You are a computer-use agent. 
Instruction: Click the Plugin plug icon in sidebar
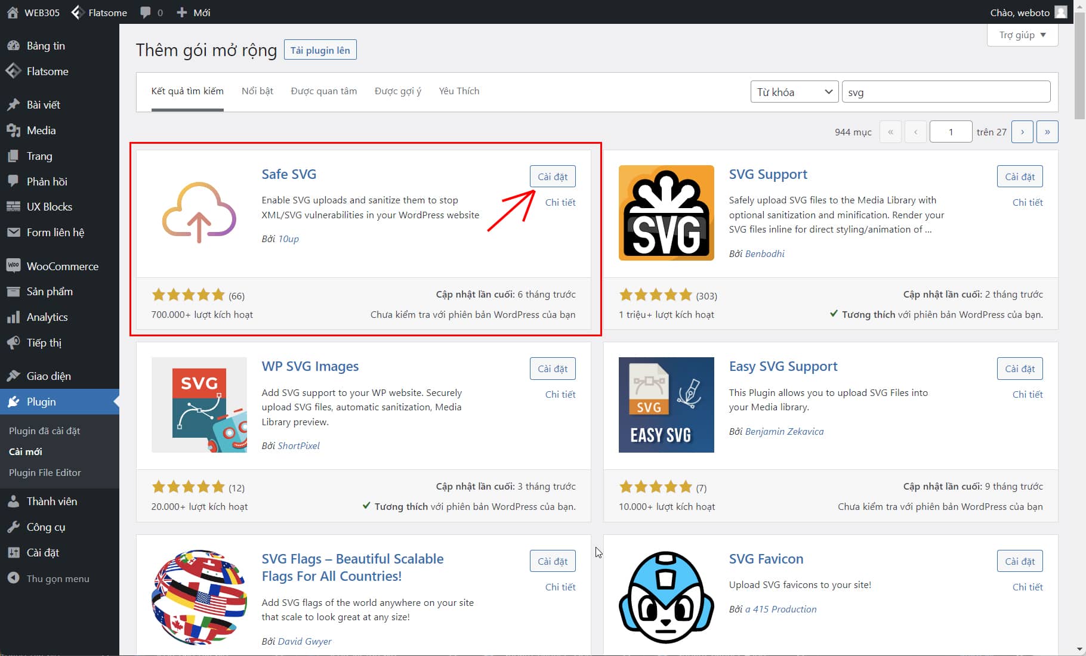coord(13,401)
